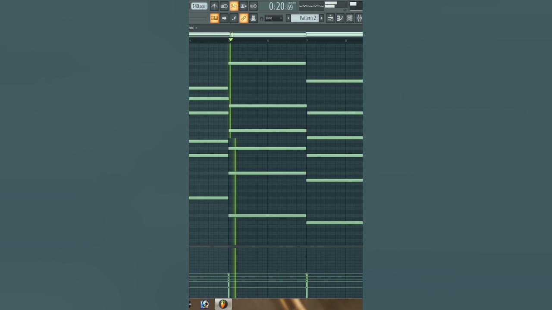Open FL Studio from the taskbar

pyautogui.click(x=223, y=304)
